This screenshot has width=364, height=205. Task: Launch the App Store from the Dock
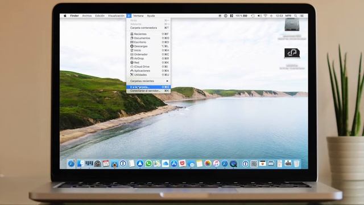[x=174, y=163]
